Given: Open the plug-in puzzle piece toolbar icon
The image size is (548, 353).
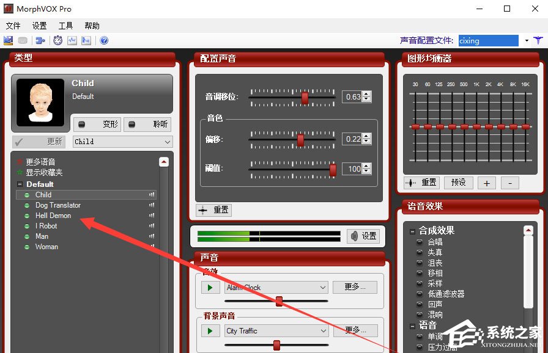Looking at the screenshot, I should tap(40, 40).
